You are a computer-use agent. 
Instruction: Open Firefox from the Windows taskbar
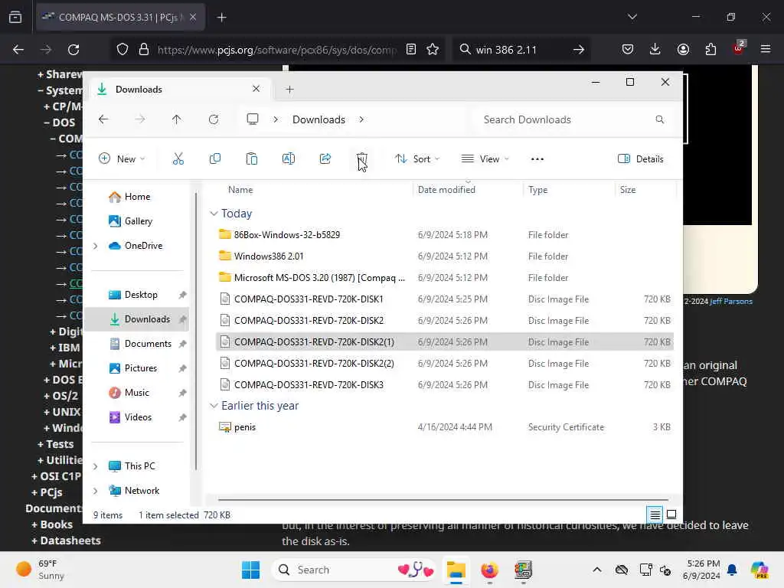489,570
